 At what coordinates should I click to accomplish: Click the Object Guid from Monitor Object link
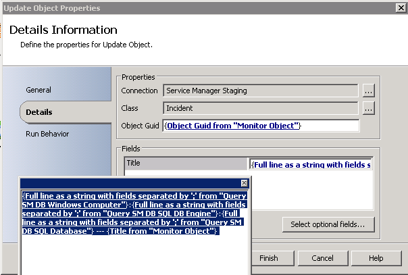tap(232, 126)
